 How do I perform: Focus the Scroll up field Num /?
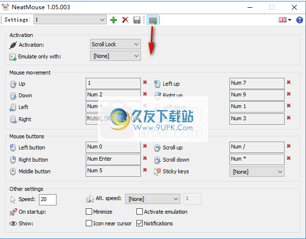tap(257, 147)
